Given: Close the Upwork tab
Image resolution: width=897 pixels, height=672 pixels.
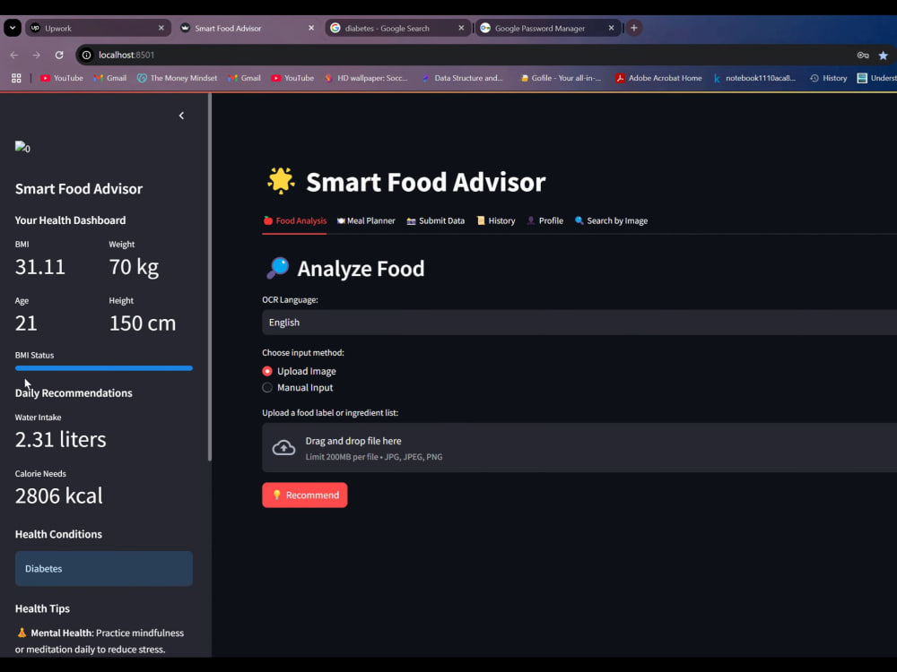Looking at the screenshot, I should [161, 28].
